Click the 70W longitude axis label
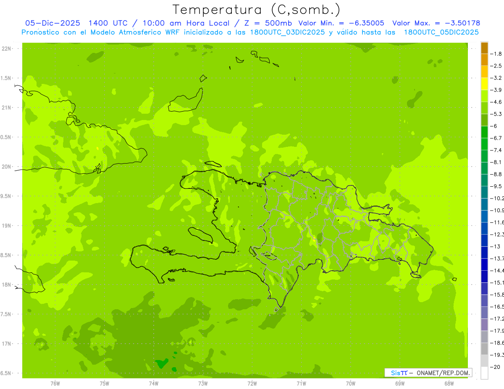504x389 pixels. [351, 384]
